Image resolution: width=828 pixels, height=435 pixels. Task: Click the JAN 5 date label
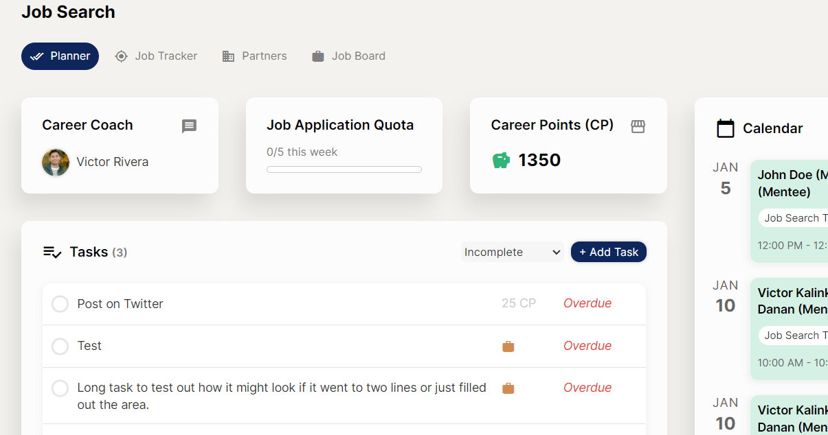(726, 178)
